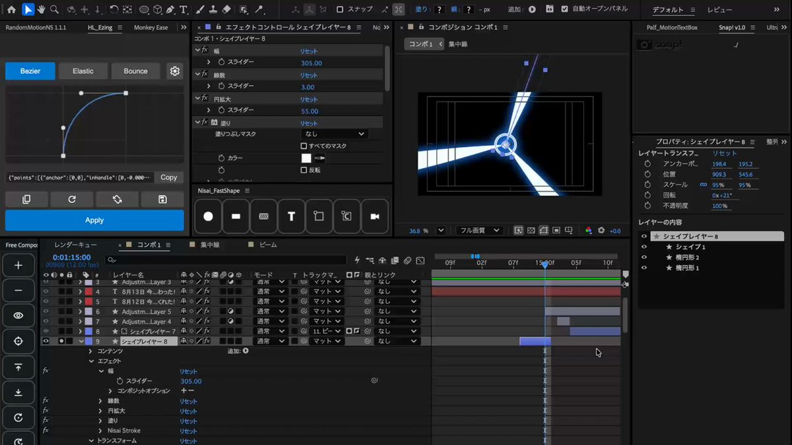The width and height of the screenshot is (792, 445).
Task: Click the stopwatch for 位置 property
Action: [647, 174]
